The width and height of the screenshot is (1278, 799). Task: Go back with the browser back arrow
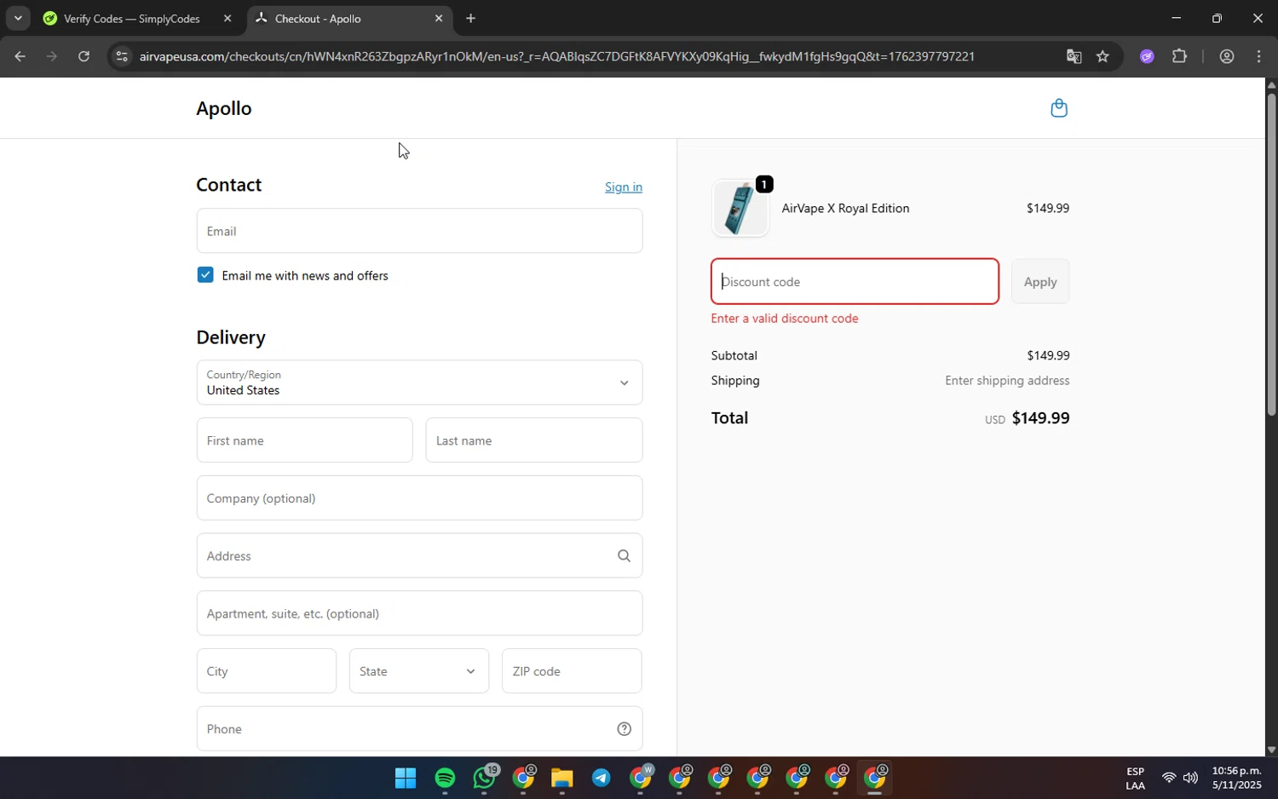[x=20, y=56]
